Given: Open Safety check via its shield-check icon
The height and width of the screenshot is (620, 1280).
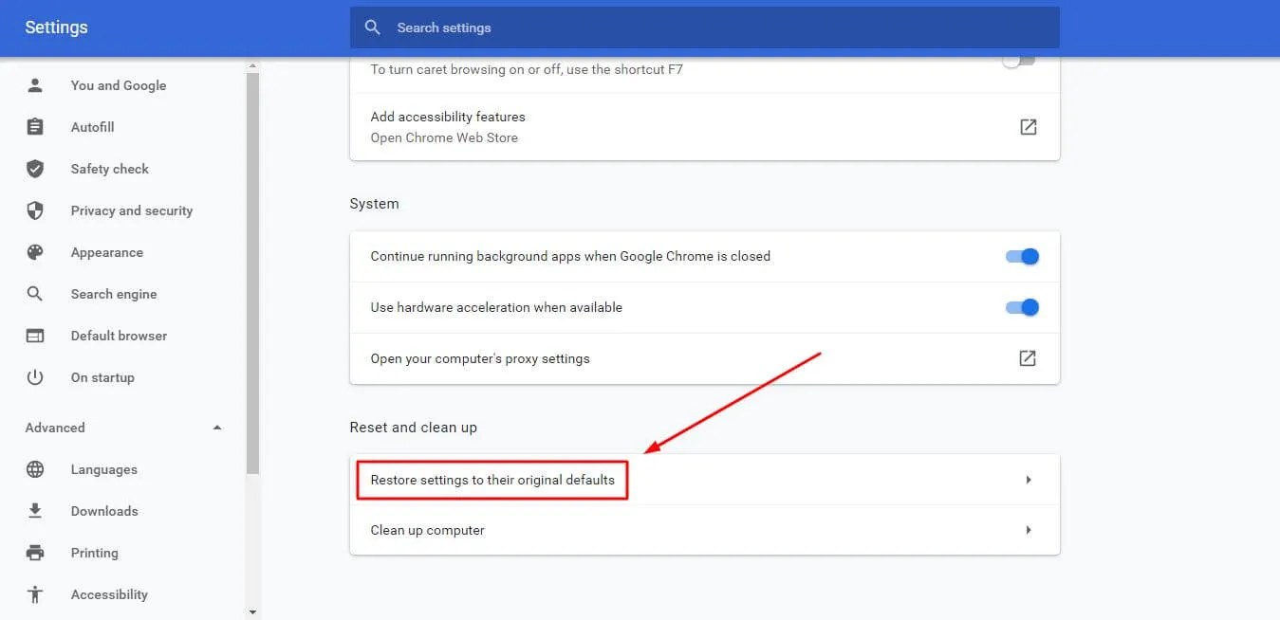Looking at the screenshot, I should click(35, 168).
